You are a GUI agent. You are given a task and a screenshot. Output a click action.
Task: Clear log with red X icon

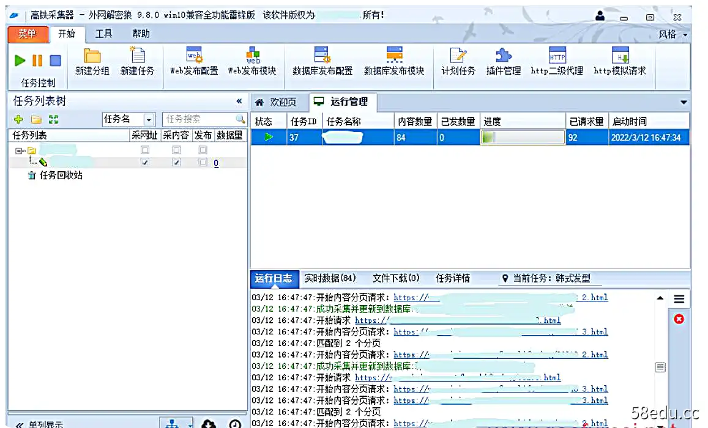679,319
